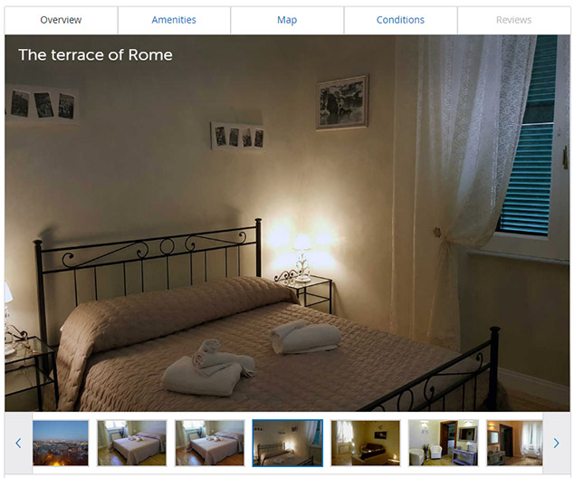
Task: Click the lit bedside lamp in photo
Action: 302,258
